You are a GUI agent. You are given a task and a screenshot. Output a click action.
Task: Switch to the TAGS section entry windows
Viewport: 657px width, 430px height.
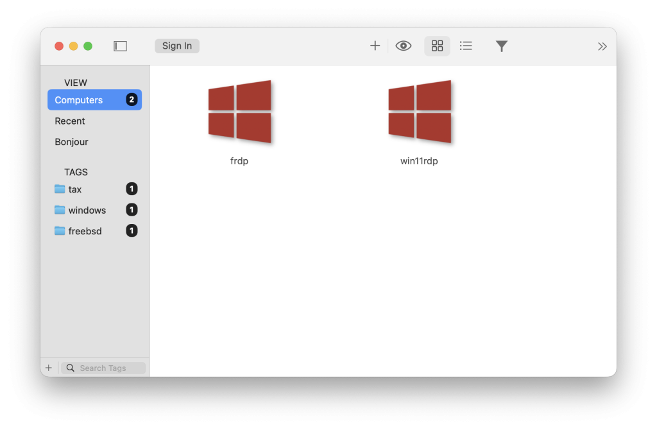point(87,210)
